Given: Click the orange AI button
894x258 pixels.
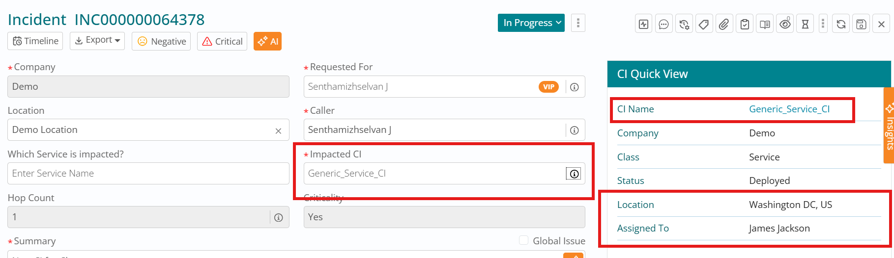Looking at the screenshot, I should 267,41.
